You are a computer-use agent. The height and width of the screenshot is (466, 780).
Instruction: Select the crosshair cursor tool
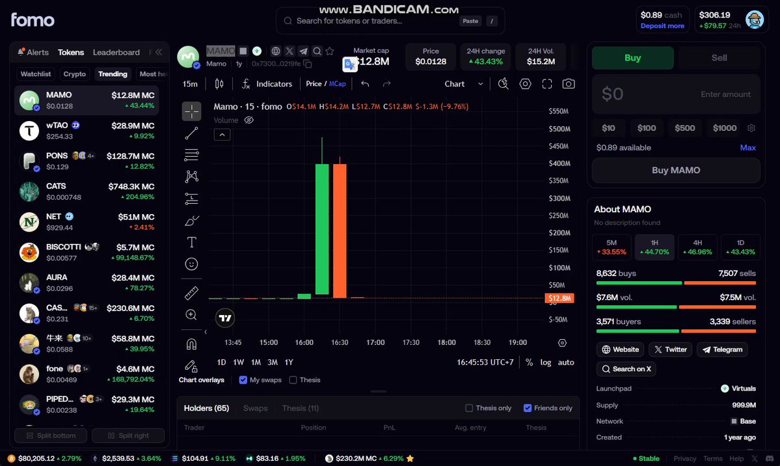click(x=191, y=111)
